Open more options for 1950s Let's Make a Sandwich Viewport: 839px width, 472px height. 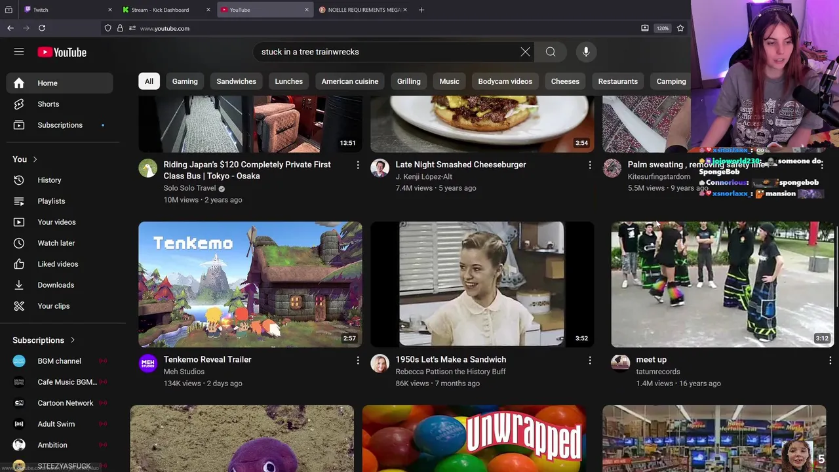point(590,361)
